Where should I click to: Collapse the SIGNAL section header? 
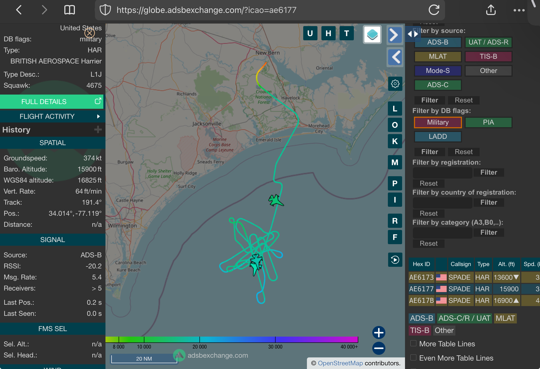[x=53, y=240]
